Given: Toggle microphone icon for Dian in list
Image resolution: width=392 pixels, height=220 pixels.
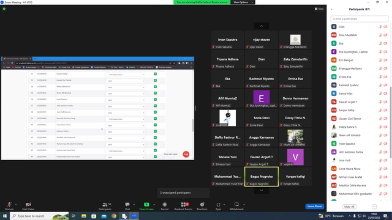Looking at the screenshot, I should (380, 27).
